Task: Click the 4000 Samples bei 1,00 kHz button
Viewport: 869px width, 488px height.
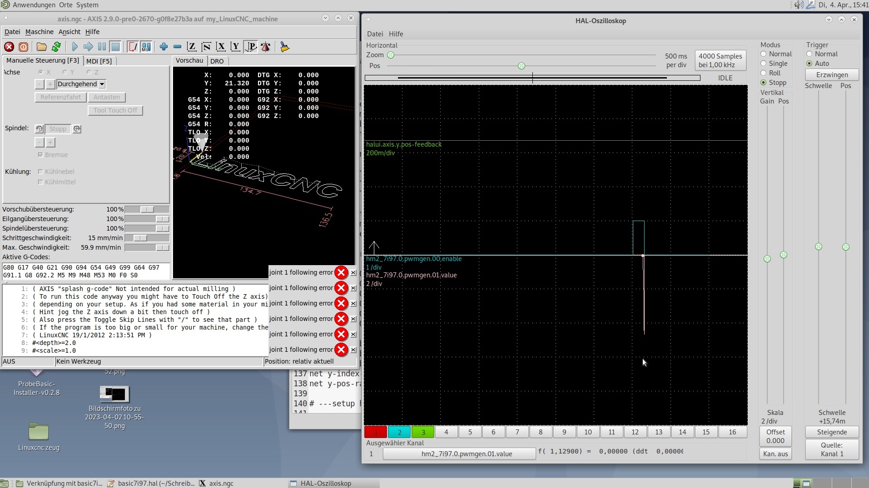Action: (720, 60)
